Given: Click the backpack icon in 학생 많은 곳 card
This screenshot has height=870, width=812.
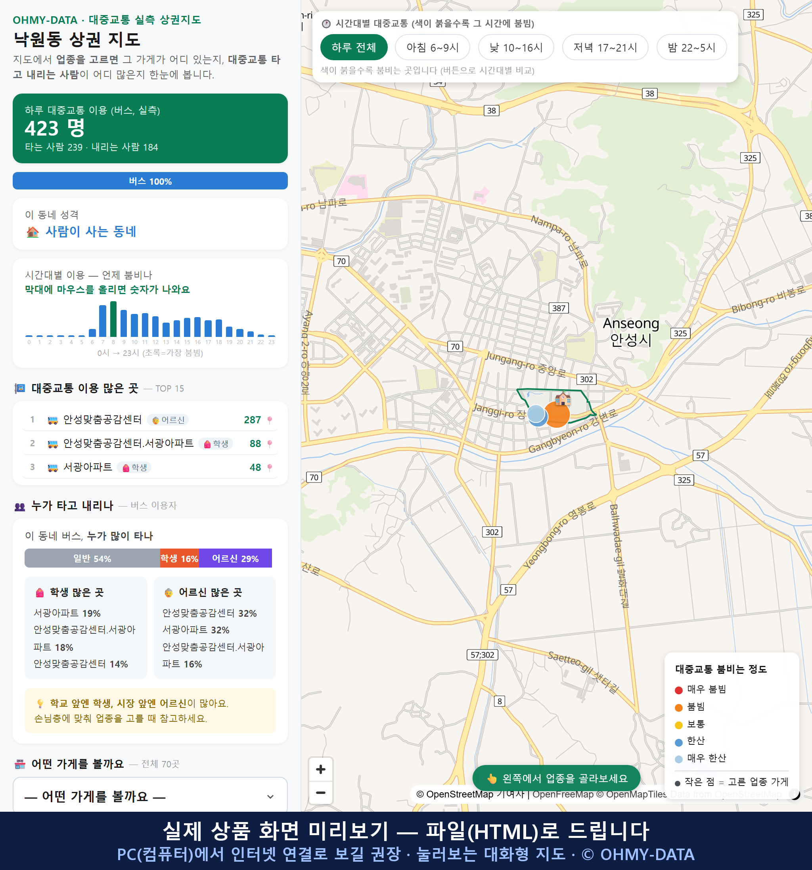Looking at the screenshot, I should 40,593.
